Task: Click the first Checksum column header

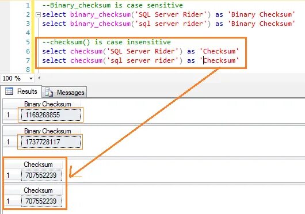Action: coord(41,165)
